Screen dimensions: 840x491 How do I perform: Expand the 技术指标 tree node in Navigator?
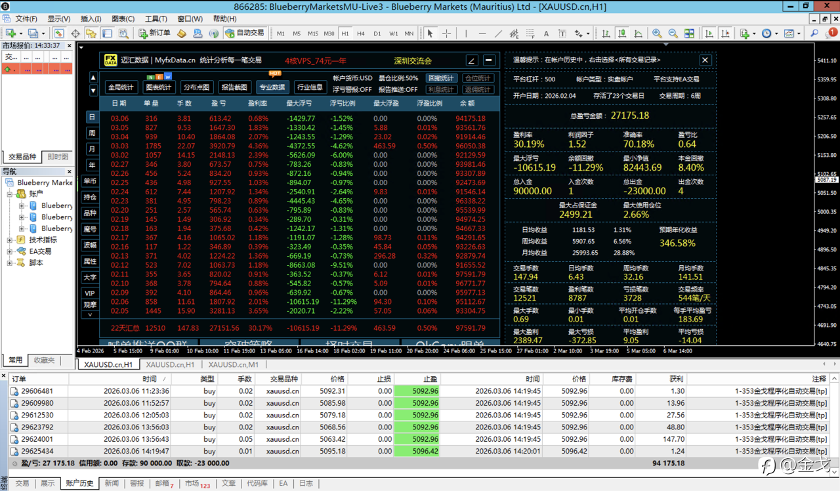coord(10,240)
